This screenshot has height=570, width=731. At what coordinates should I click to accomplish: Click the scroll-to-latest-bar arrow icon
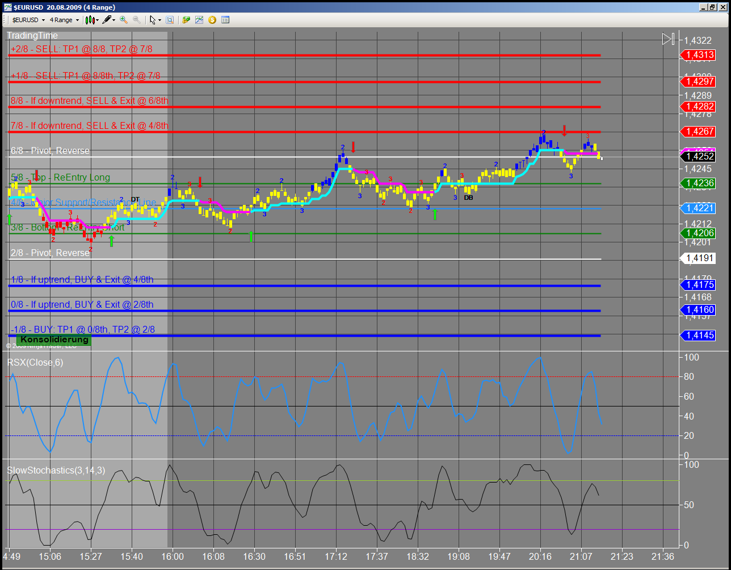click(668, 39)
